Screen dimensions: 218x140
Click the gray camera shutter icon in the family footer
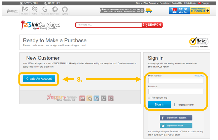[104, 98]
